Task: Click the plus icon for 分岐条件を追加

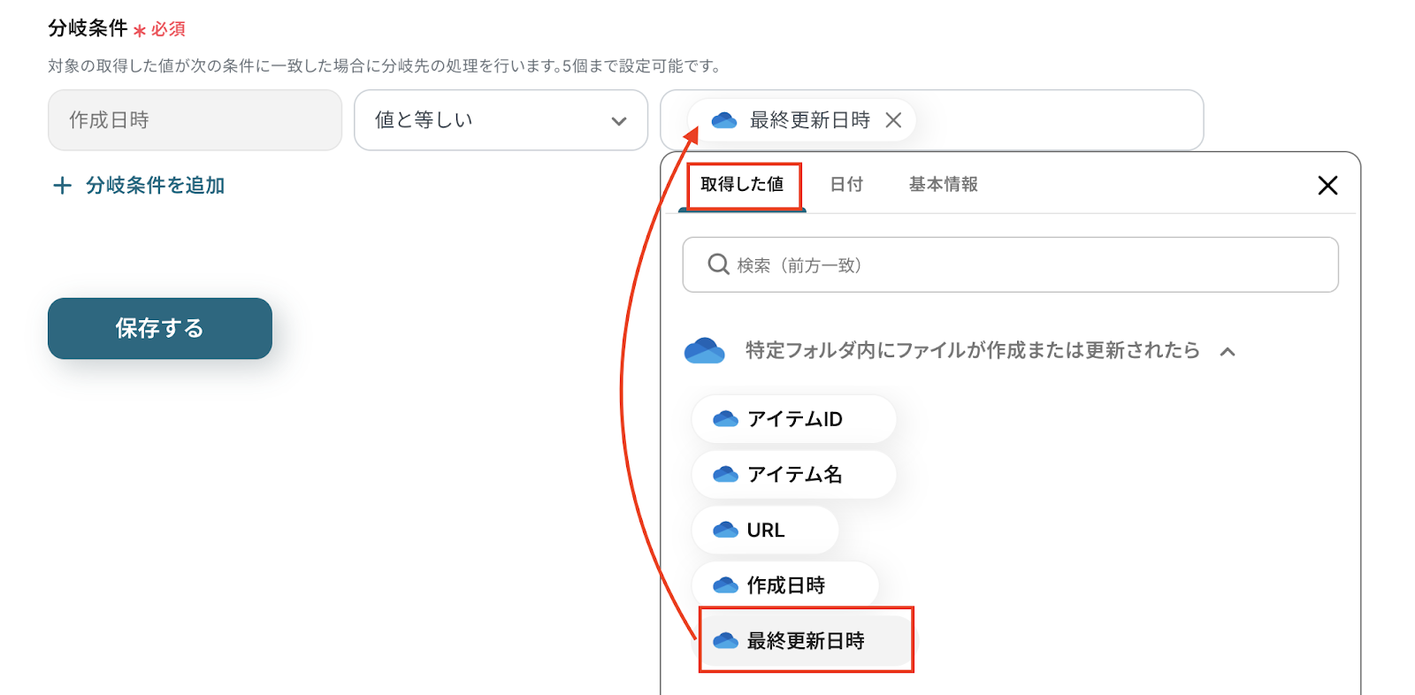Action: point(62,186)
